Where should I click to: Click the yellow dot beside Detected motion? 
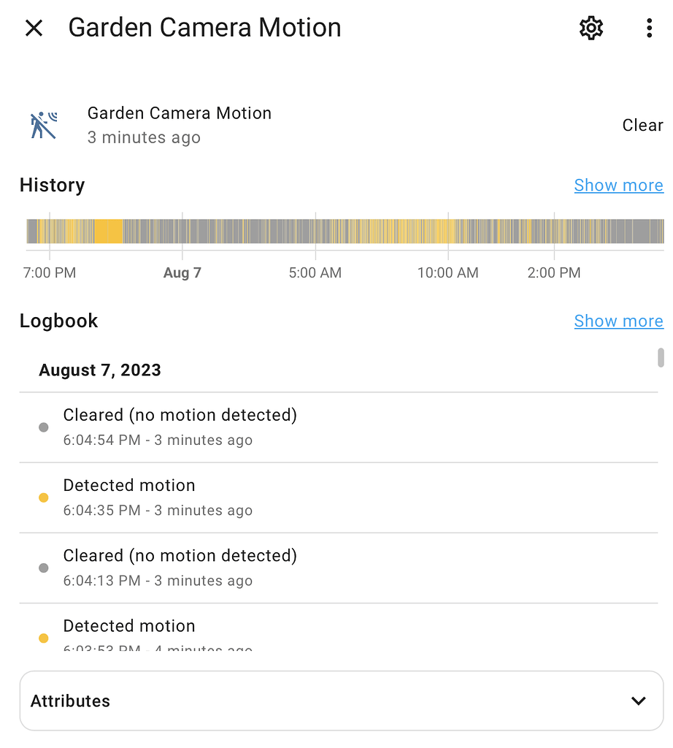click(x=44, y=497)
